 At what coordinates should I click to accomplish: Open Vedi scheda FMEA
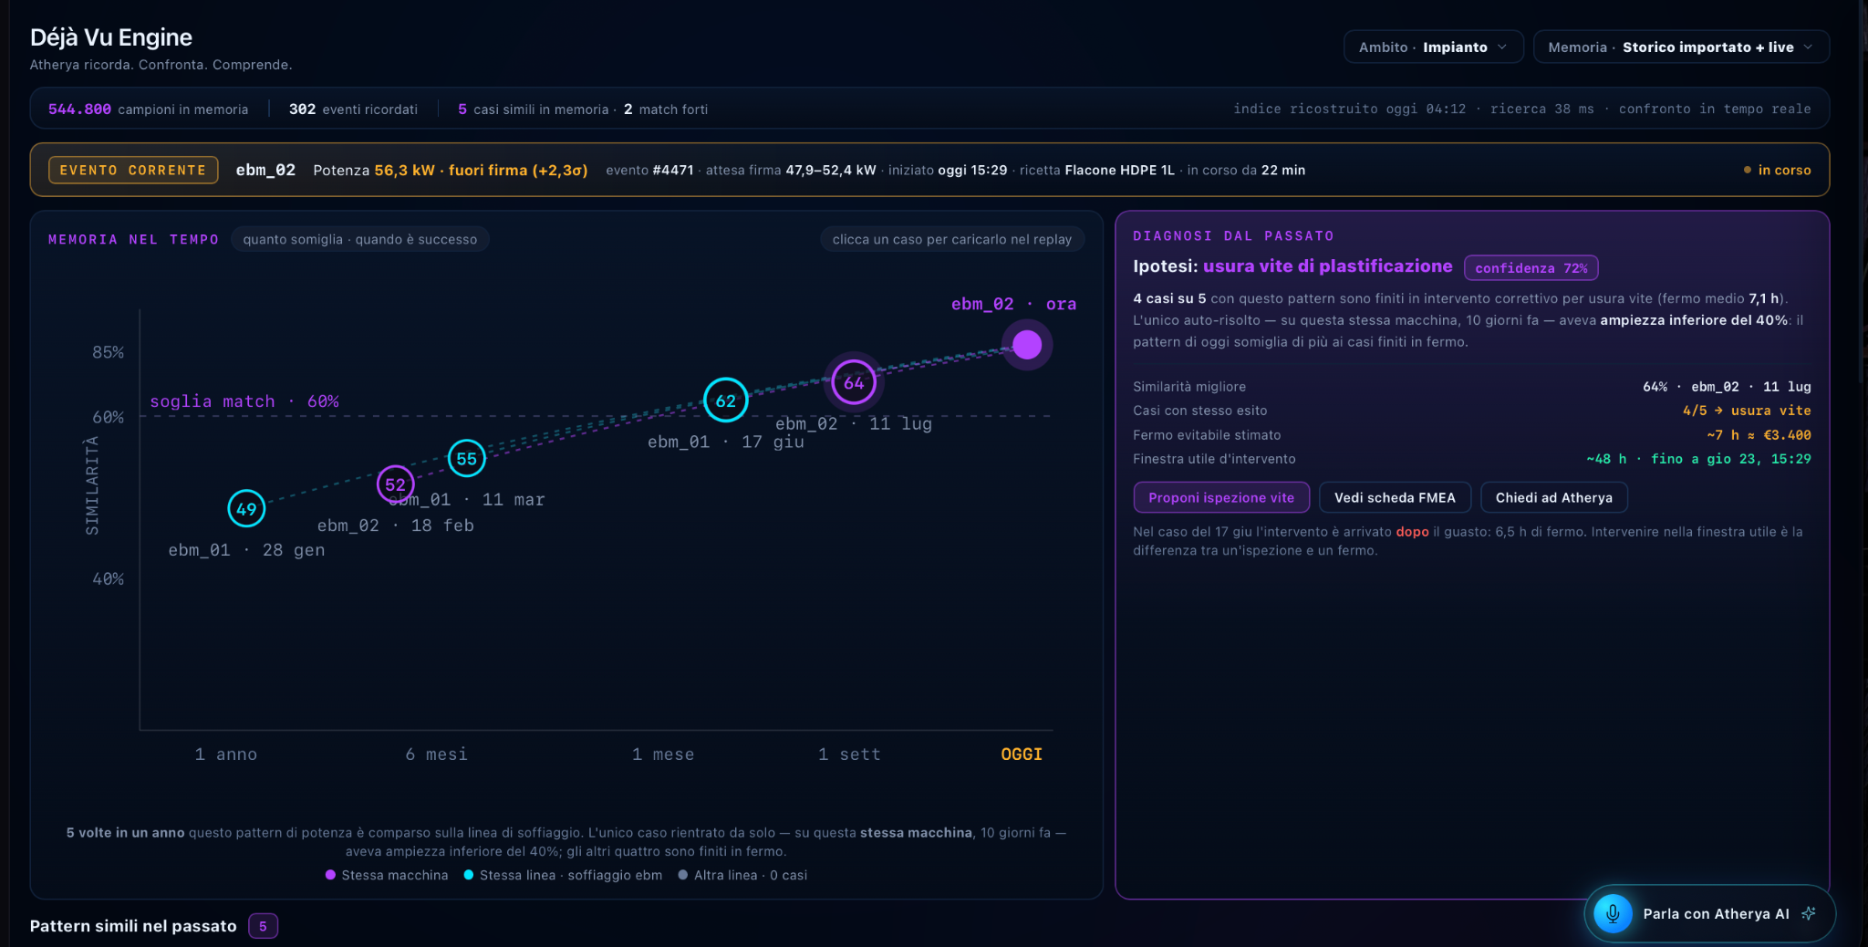click(1395, 497)
